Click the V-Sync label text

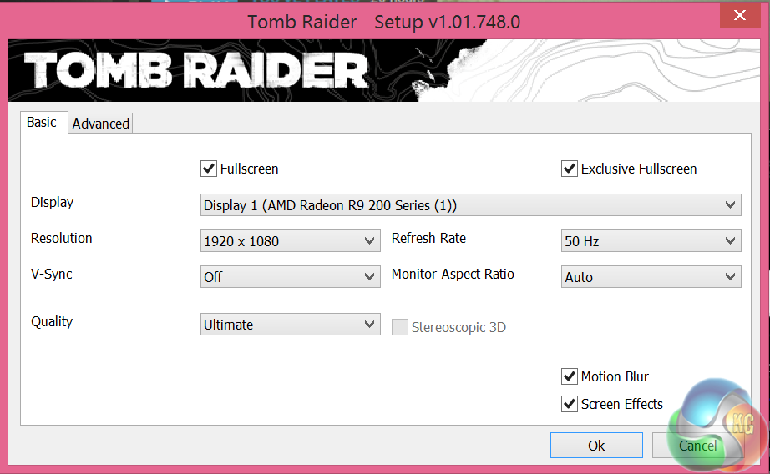[52, 274]
